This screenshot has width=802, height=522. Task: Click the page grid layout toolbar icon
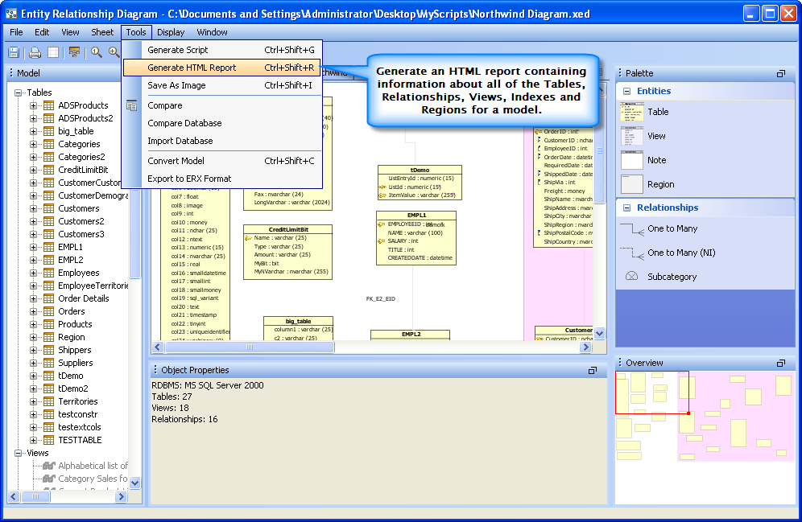53,52
